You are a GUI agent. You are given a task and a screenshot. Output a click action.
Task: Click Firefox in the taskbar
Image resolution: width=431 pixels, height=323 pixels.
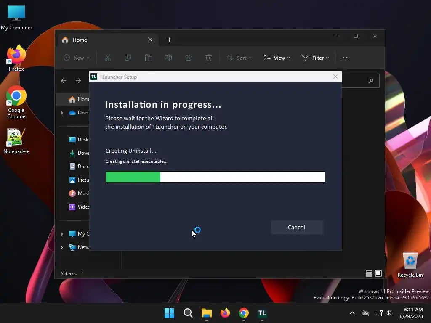pyautogui.click(x=225, y=313)
